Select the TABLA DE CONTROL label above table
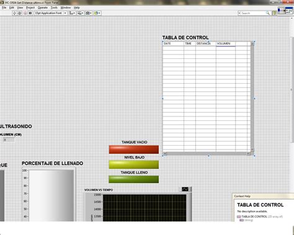The width and height of the screenshot is (294, 235). [x=185, y=38]
